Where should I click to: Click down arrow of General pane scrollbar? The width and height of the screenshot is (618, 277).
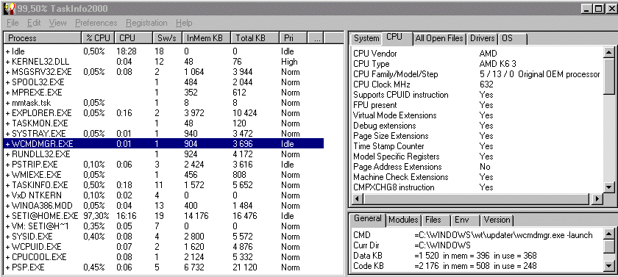coord(609,267)
